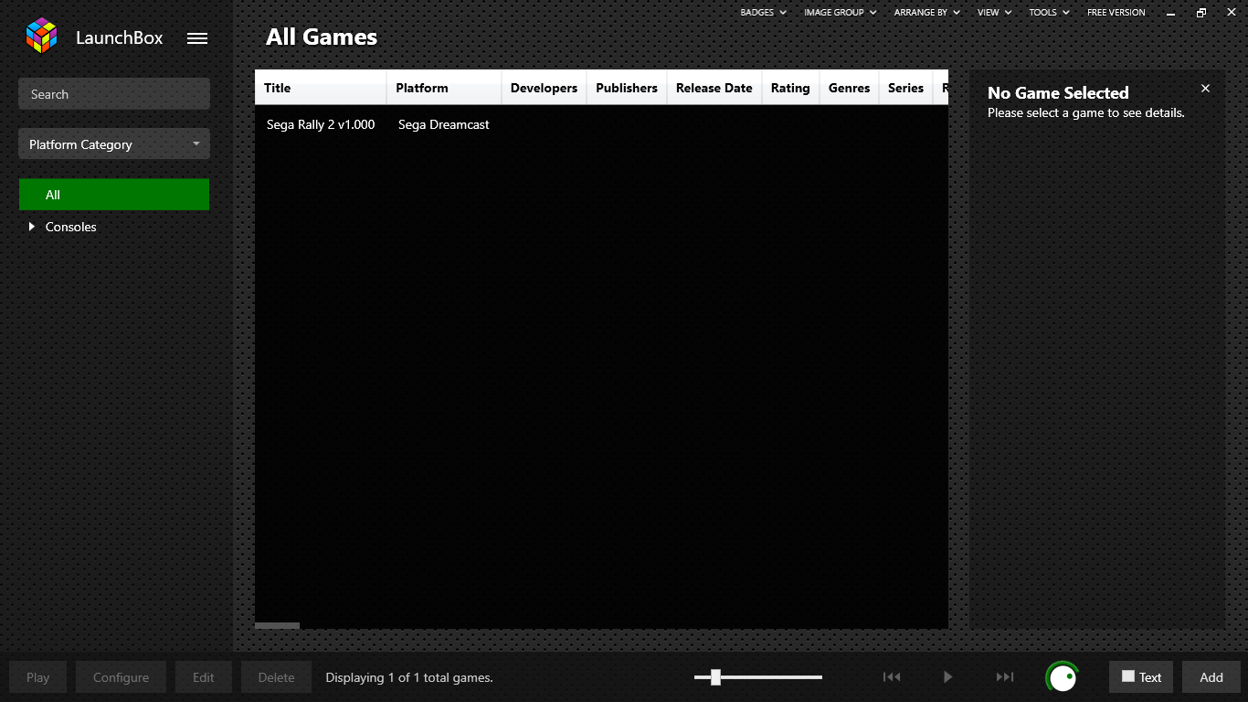Sort by the Rating column header
1248x702 pixels.
click(x=790, y=88)
